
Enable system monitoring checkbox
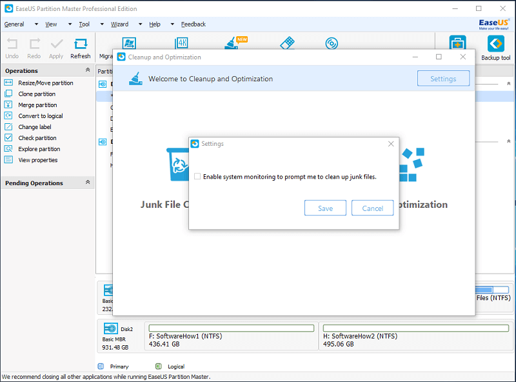coord(197,176)
